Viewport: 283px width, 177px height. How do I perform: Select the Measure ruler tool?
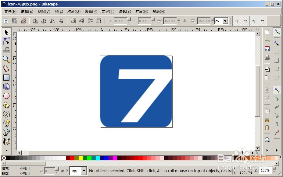coord(6,68)
